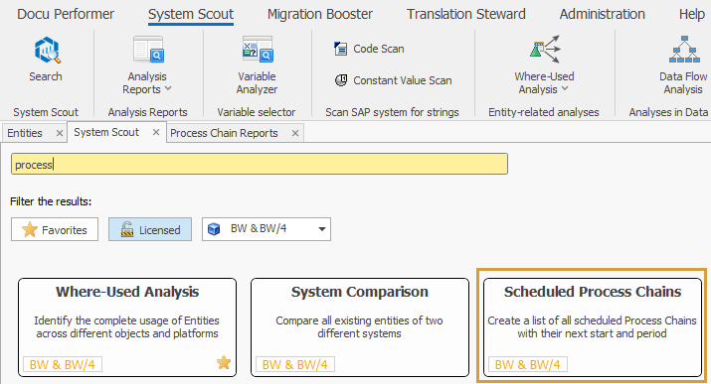Image resolution: width=711 pixels, height=384 pixels.
Task: Select the System Scout ribbon tab
Action: coord(191,14)
